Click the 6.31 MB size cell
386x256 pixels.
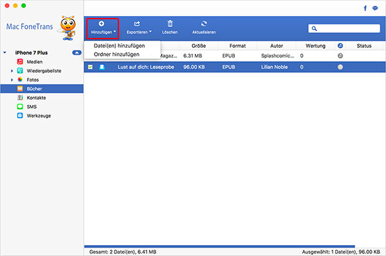click(x=192, y=56)
